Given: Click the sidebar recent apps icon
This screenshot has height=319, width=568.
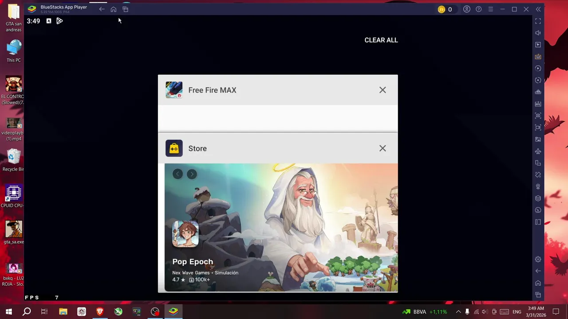Looking at the screenshot, I should 538,295.
